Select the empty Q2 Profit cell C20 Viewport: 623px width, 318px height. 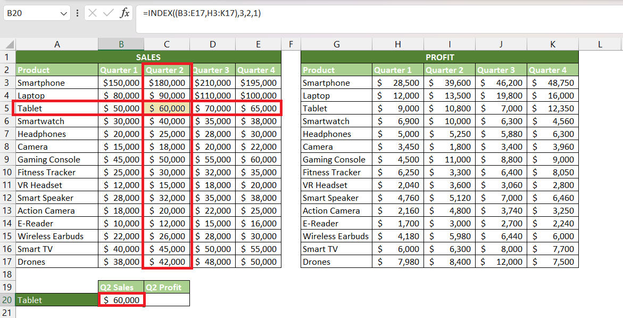pos(167,300)
